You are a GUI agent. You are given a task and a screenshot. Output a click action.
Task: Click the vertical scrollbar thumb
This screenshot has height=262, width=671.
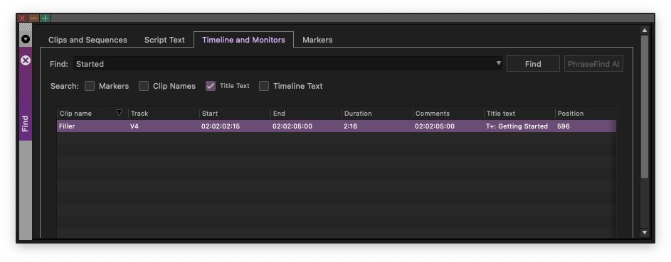click(x=645, y=107)
